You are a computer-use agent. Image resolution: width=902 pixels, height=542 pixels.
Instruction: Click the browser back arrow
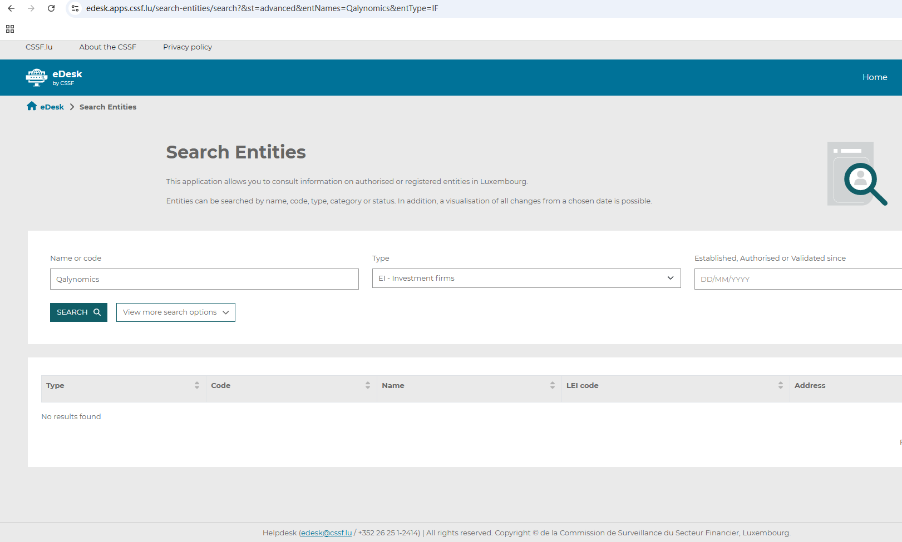coord(11,8)
